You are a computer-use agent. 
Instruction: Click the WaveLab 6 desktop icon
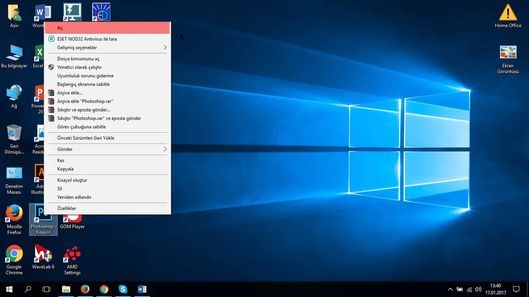43,254
